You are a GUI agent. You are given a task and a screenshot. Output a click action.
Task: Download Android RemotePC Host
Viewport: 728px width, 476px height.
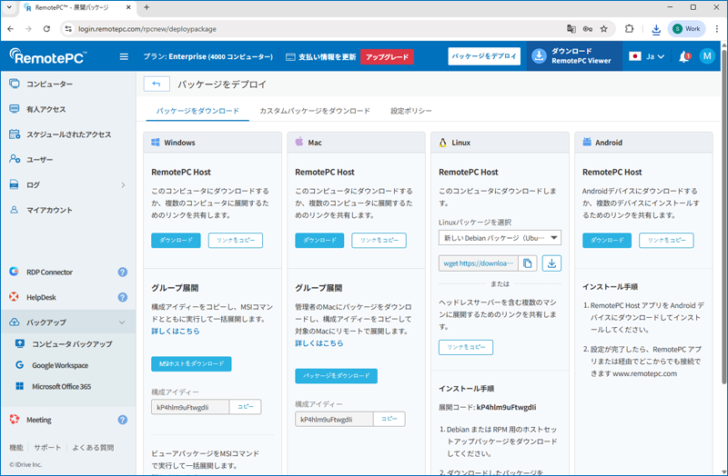[x=607, y=240]
